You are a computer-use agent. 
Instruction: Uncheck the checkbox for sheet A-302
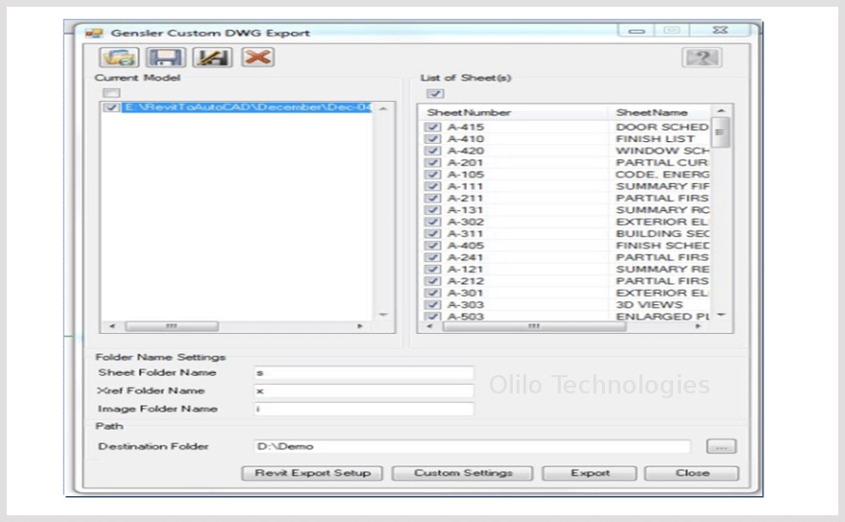point(432,222)
